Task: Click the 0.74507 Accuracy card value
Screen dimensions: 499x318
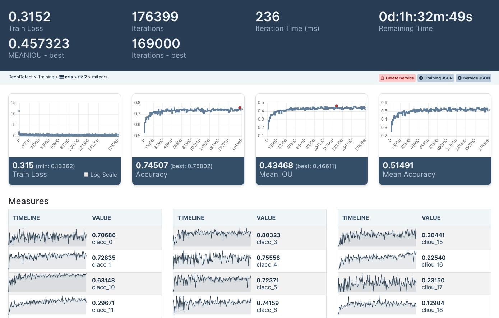Action: point(152,165)
